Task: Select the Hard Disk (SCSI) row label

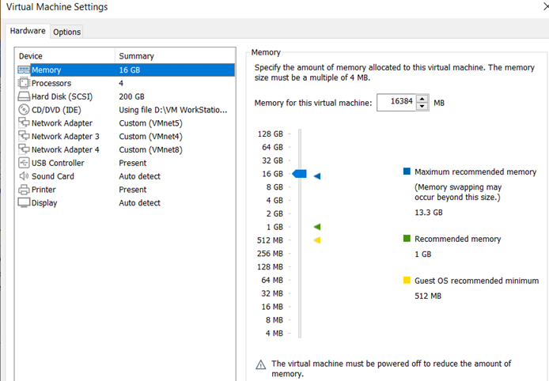Action: click(x=62, y=96)
